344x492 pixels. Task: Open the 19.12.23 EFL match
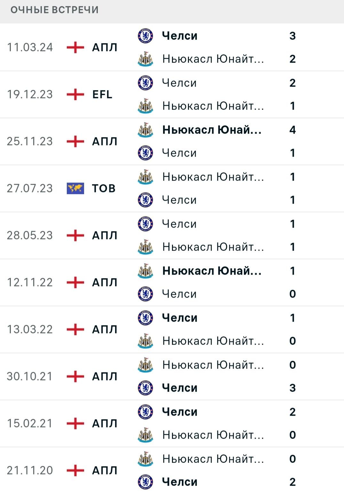tap(172, 95)
